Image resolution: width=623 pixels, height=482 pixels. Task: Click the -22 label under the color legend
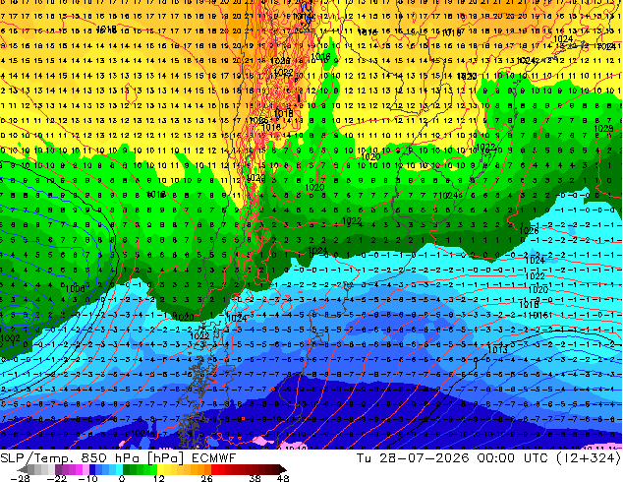pyautogui.click(x=57, y=478)
